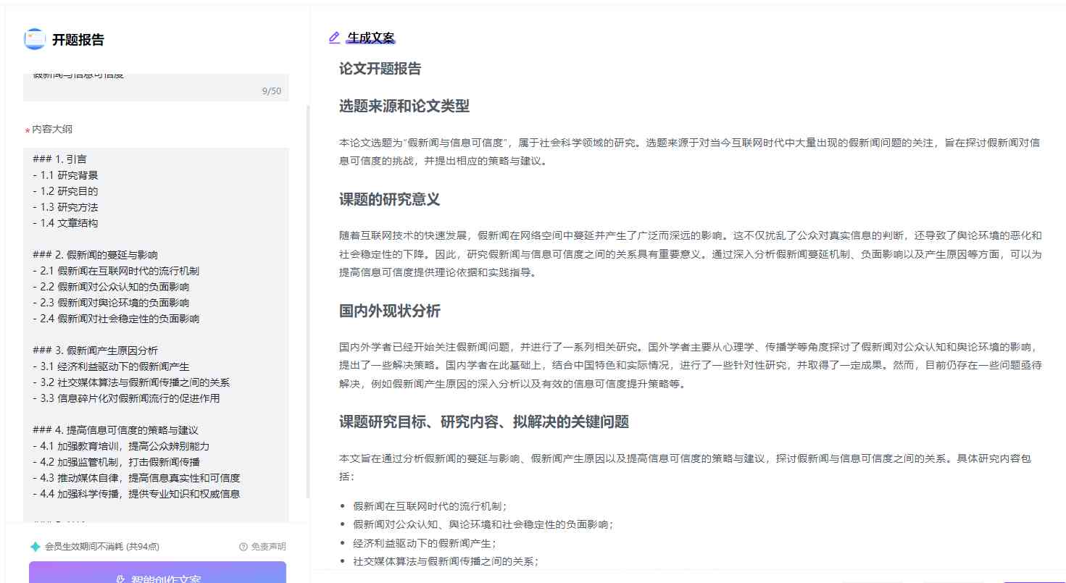This screenshot has width=1066, height=583.
Task: Click outline line '- 2.3 假新闻对舆论环境的负面影响'
Action: click(111, 303)
